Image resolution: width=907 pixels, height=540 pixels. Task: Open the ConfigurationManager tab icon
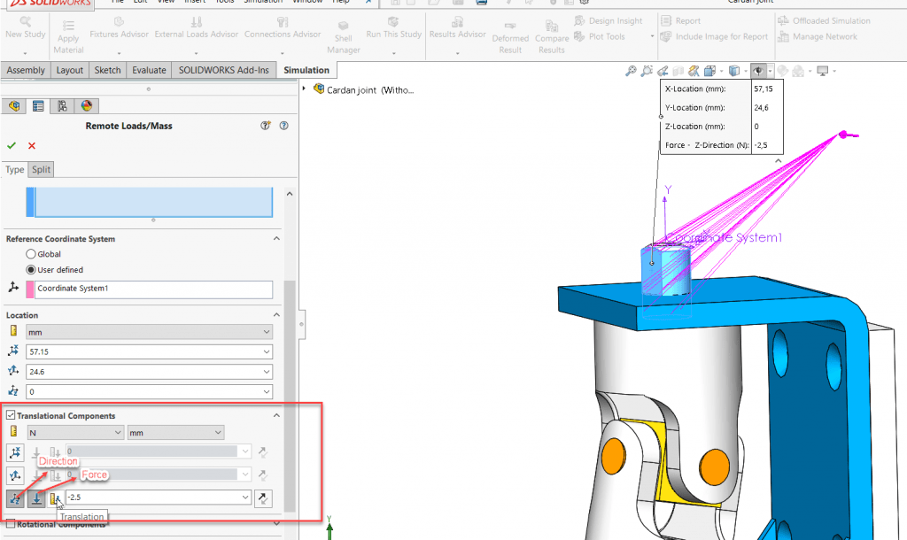(x=62, y=106)
